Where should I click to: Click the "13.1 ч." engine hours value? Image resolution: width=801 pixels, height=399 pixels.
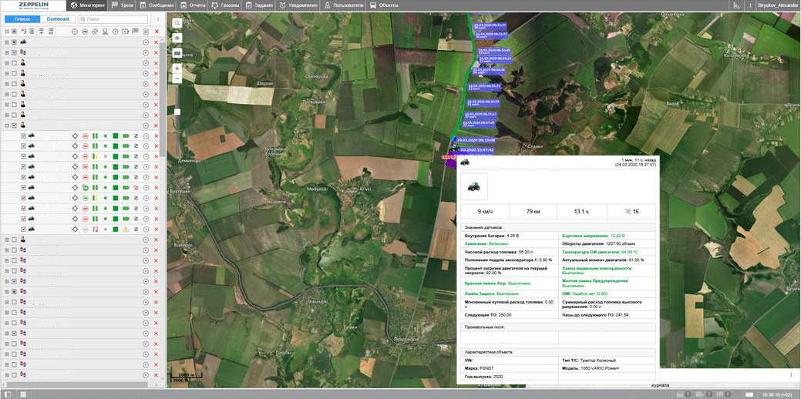[582, 211]
